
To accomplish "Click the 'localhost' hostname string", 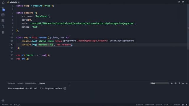I will (42, 16).
